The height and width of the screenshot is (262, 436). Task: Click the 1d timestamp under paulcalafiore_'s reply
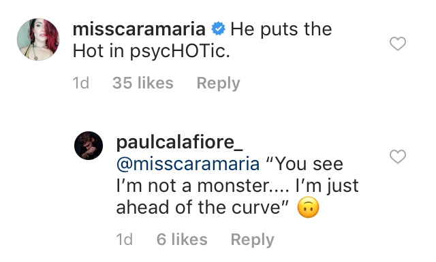[124, 240]
